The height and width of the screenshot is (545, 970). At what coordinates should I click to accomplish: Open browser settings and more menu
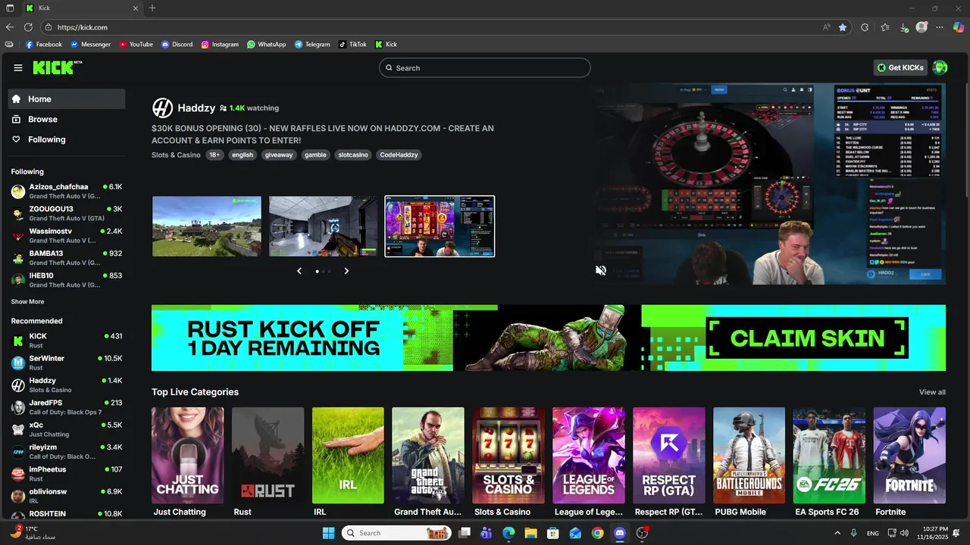tap(940, 27)
